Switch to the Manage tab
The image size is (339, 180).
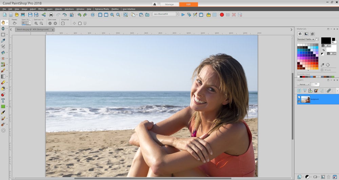[x=169, y=4]
